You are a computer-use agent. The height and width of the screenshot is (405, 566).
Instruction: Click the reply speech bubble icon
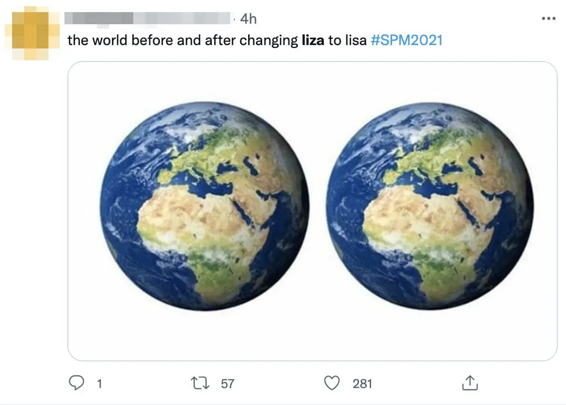coord(77,384)
